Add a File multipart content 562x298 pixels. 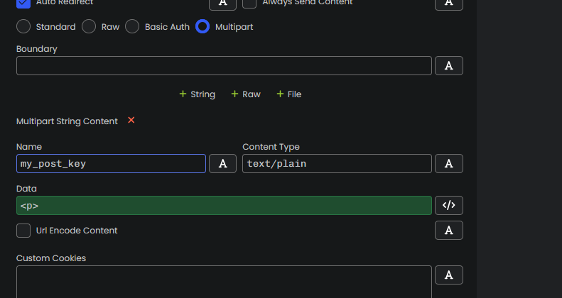click(x=289, y=94)
